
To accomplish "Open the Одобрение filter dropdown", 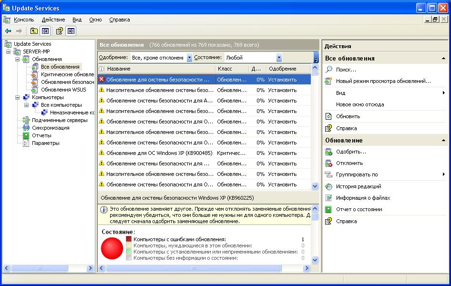I will pos(189,58).
